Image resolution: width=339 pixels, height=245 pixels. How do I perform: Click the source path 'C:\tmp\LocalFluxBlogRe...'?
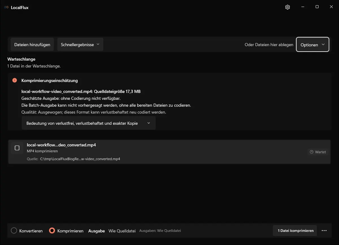80,159
